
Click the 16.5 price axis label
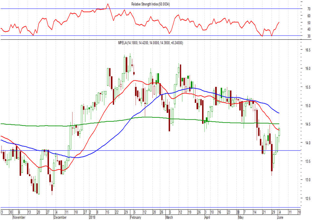coord(308,50)
